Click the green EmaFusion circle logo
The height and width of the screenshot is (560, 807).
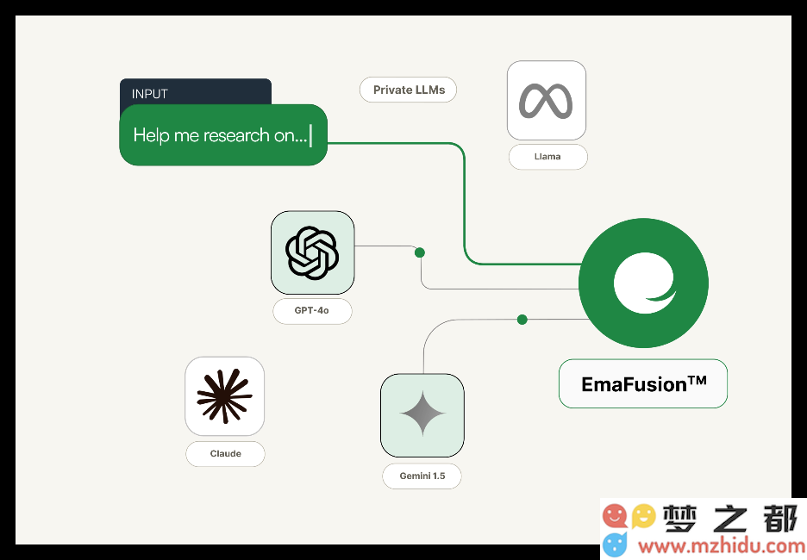(643, 283)
